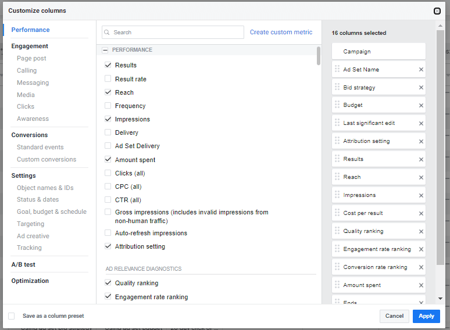Enable the Clicks (all) checkbox
The image size is (450, 330).
point(108,173)
